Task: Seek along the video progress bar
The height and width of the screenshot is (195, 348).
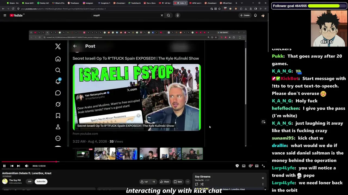Action: 134,162
